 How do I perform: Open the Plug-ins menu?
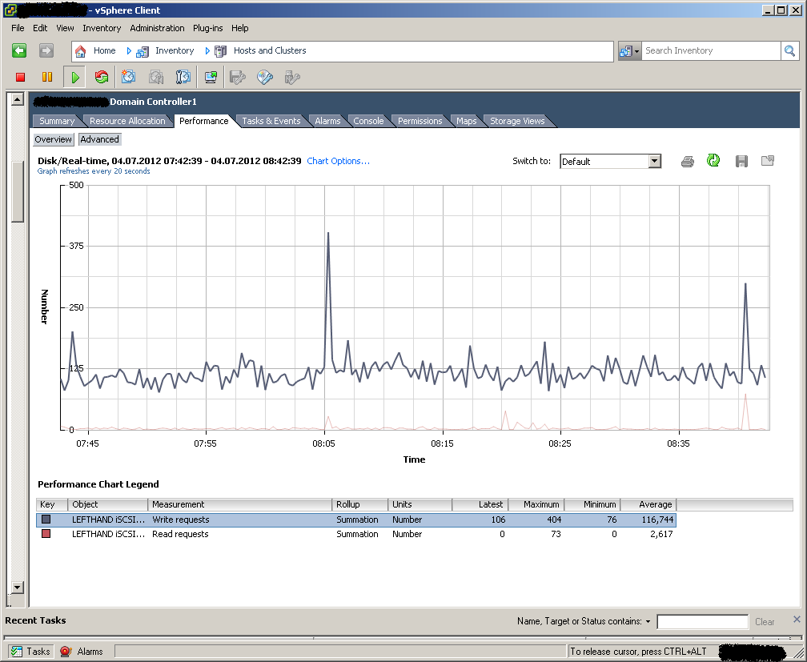pyautogui.click(x=208, y=28)
